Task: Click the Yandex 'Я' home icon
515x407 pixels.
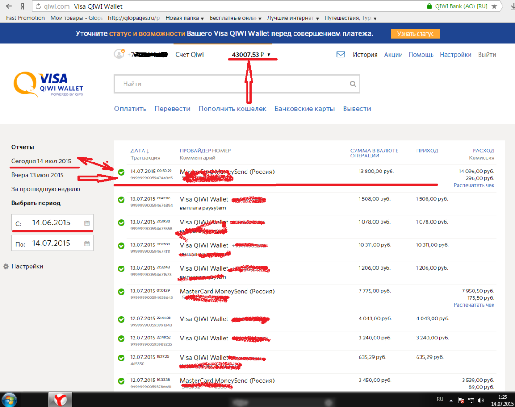Action: coord(22,6)
